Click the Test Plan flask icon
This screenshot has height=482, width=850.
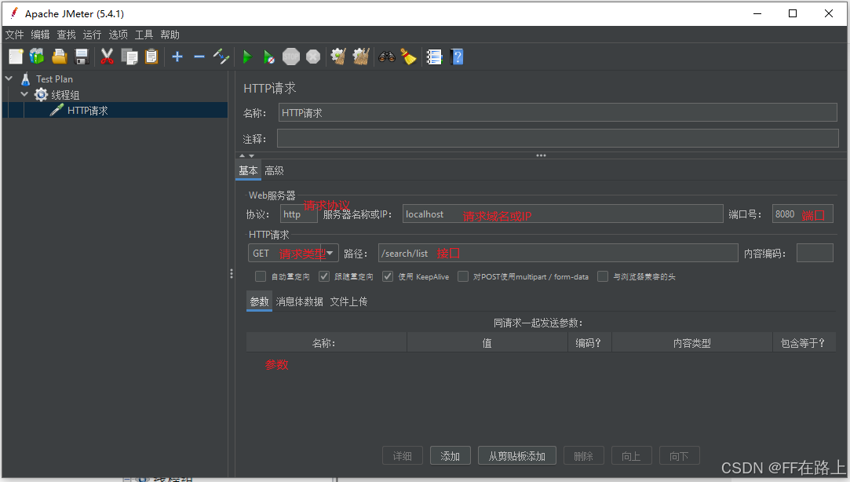(x=25, y=79)
